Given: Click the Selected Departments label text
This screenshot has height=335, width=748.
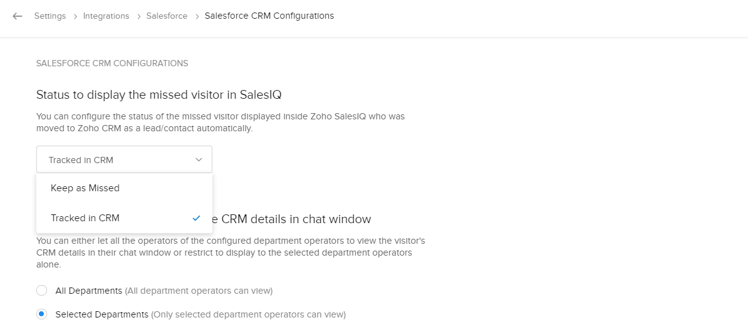Looking at the screenshot, I should coord(101,314).
